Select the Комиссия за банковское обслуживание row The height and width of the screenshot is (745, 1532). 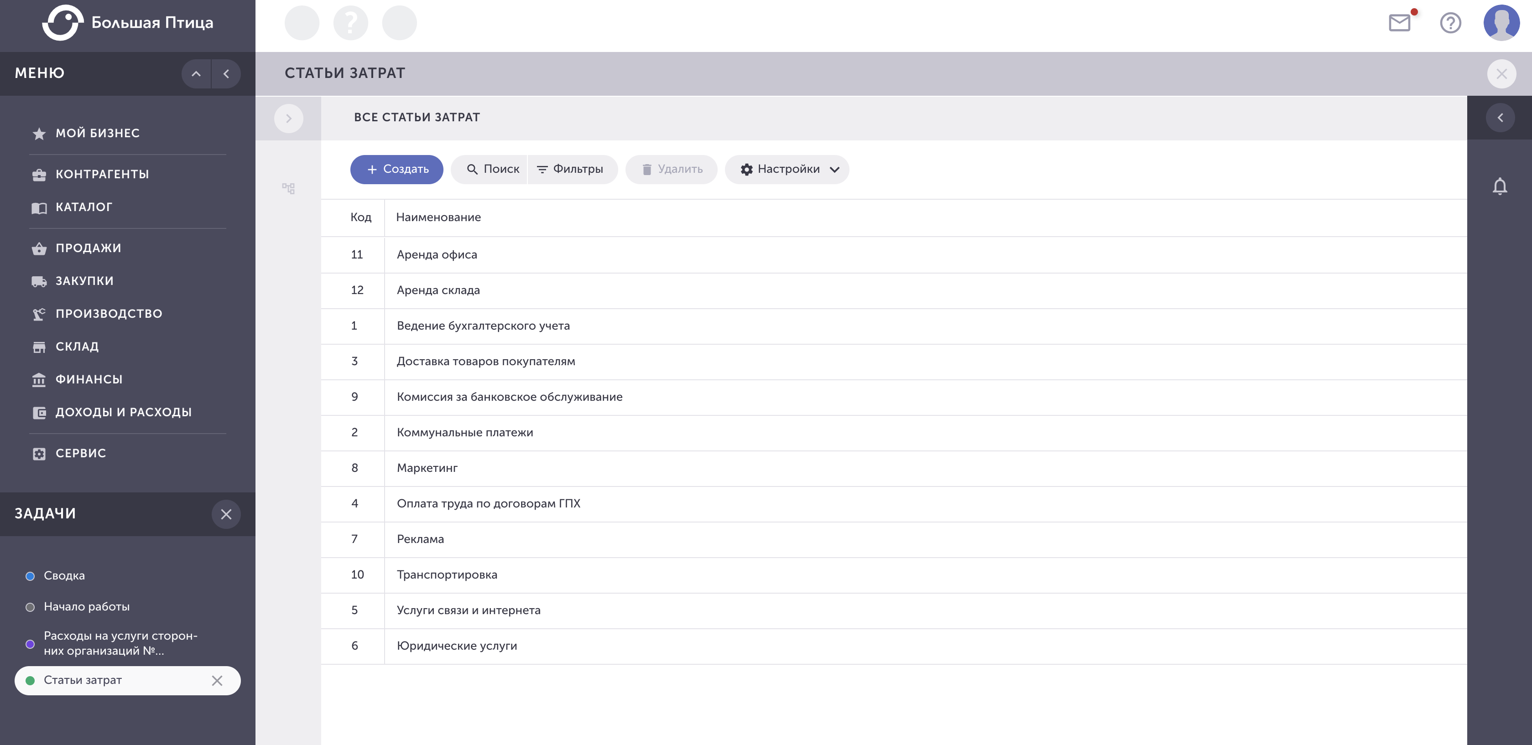(x=894, y=398)
